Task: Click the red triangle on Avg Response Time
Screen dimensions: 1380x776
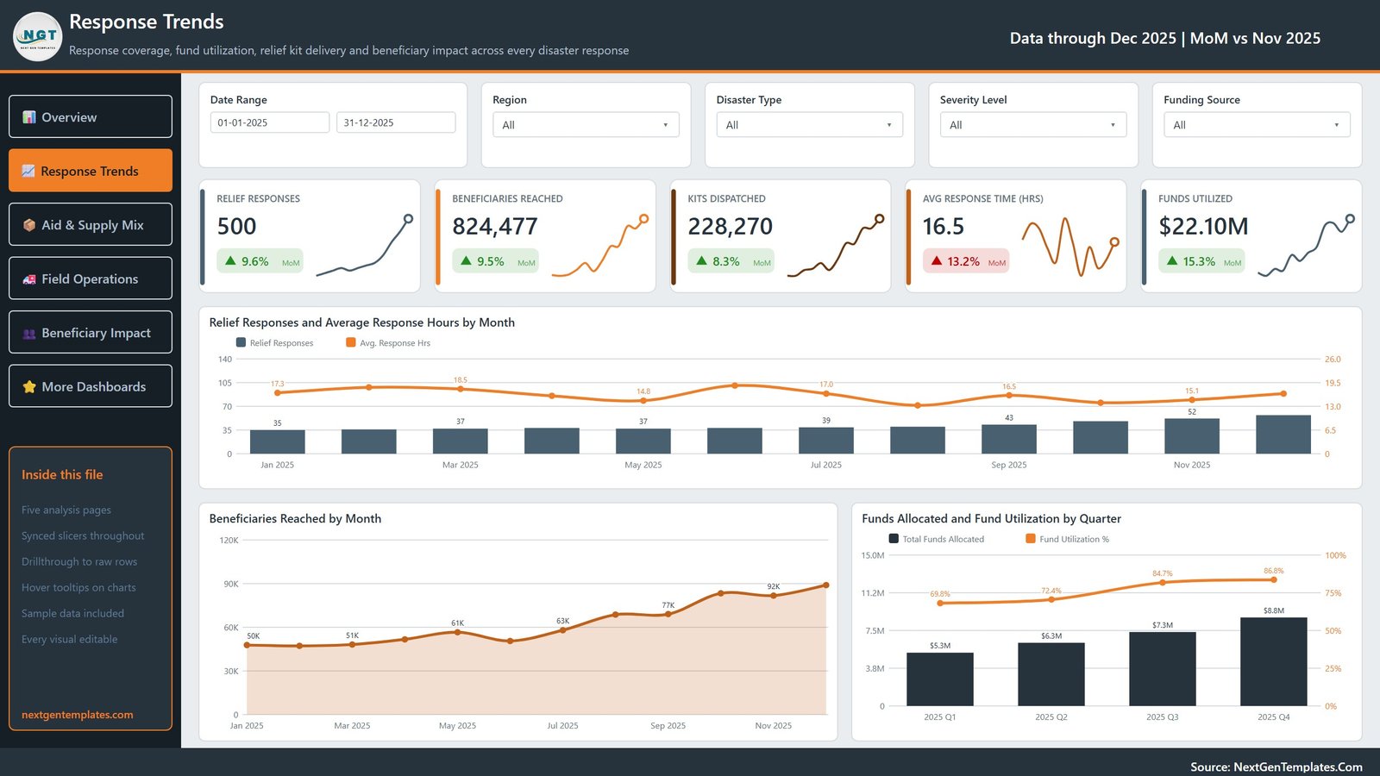Action: 937,260
